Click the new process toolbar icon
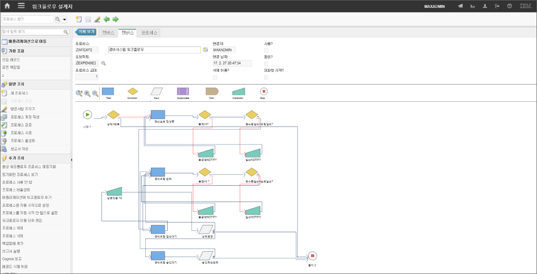 (79, 20)
